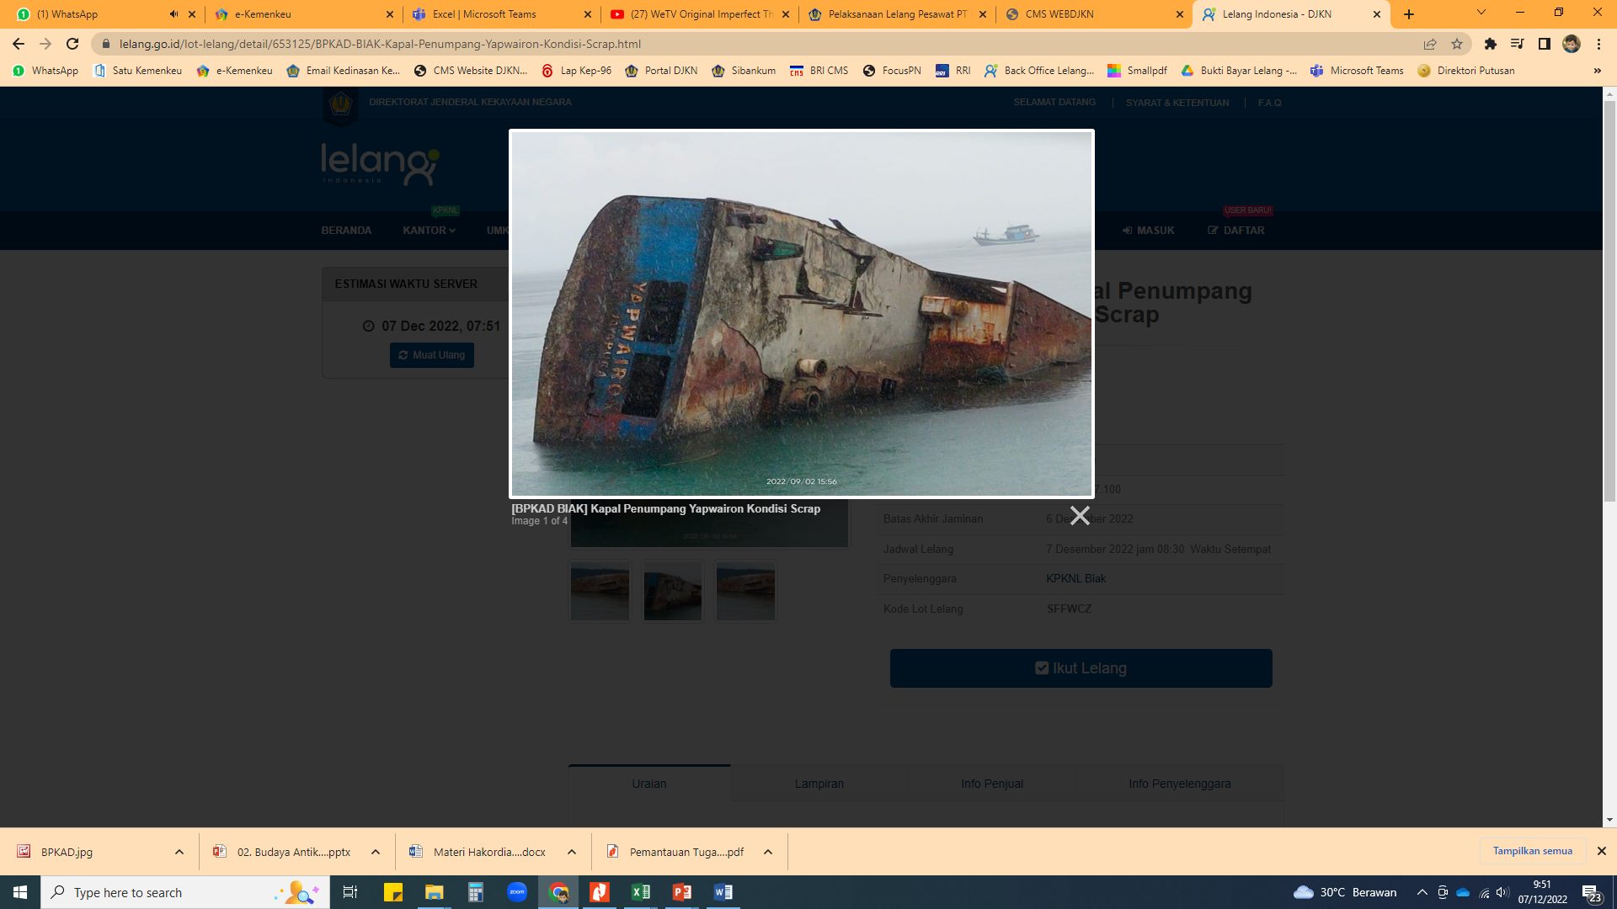Click the share page icon in address bar
This screenshot has width=1617, height=909.
tap(1430, 44)
